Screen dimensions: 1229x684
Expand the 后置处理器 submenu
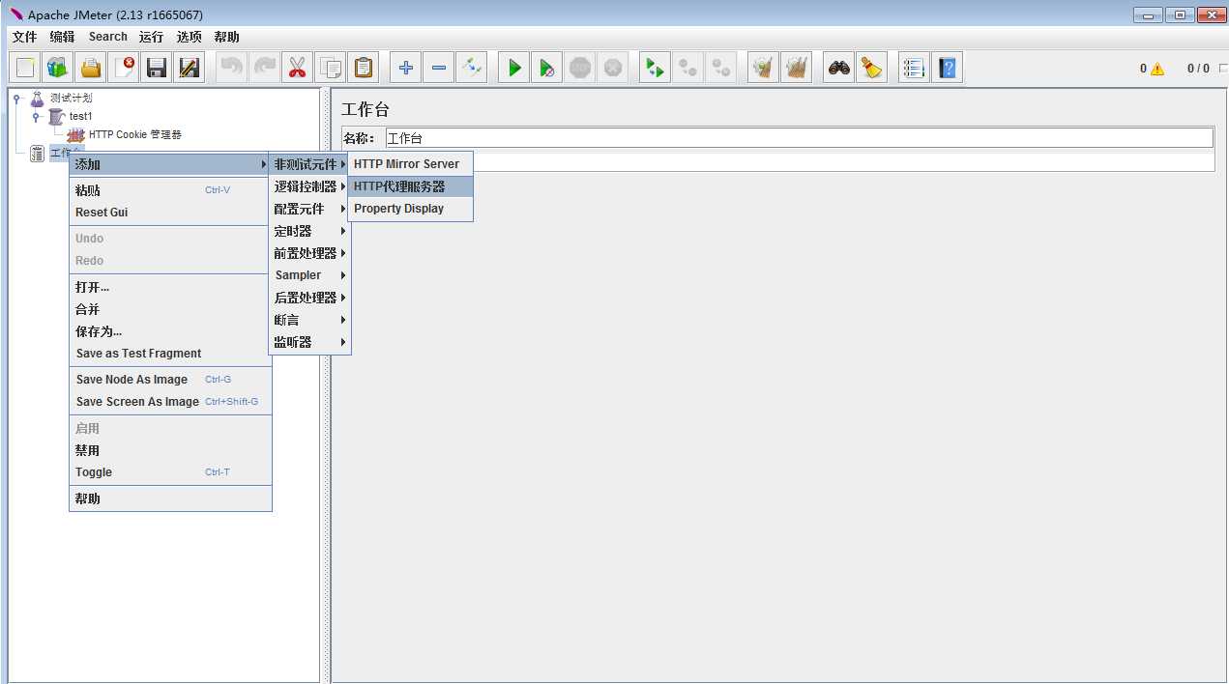point(309,298)
